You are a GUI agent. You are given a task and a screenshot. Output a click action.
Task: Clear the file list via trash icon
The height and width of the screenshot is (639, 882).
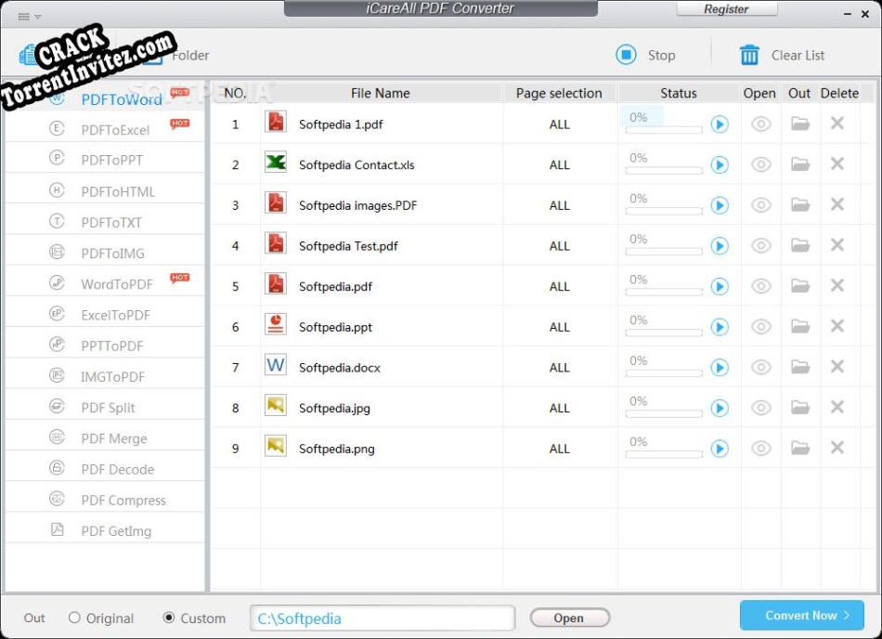click(x=747, y=55)
